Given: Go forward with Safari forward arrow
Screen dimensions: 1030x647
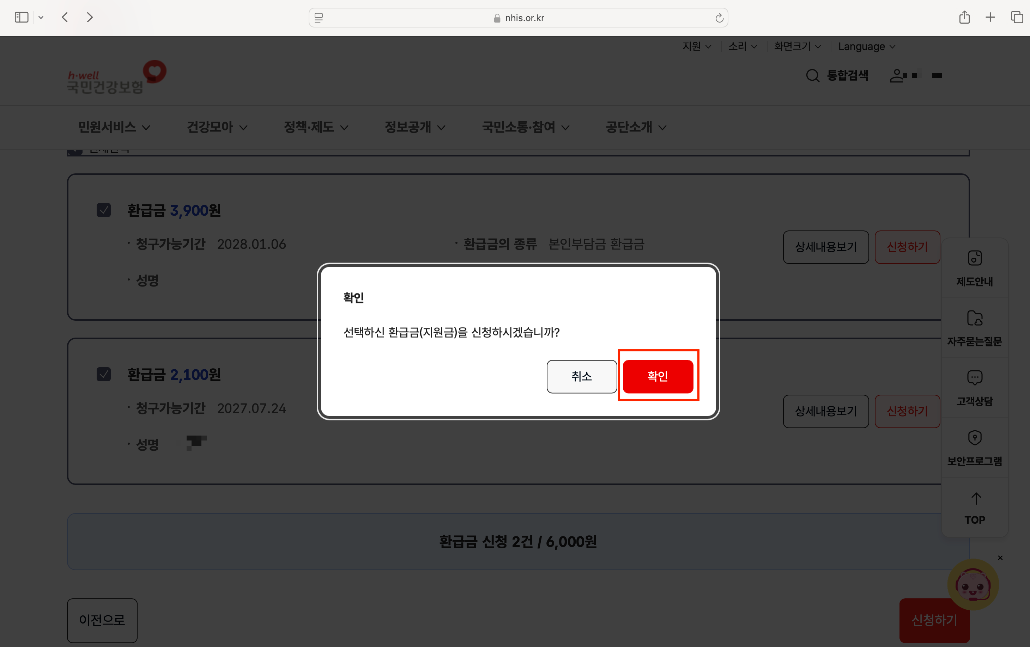Looking at the screenshot, I should coord(89,18).
